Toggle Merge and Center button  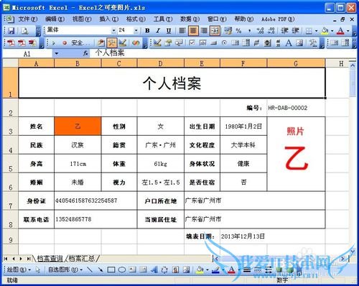click(x=215, y=30)
